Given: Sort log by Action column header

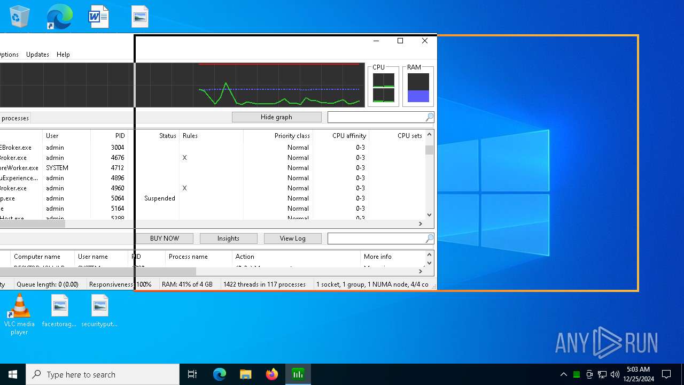Looking at the screenshot, I should (x=297, y=257).
